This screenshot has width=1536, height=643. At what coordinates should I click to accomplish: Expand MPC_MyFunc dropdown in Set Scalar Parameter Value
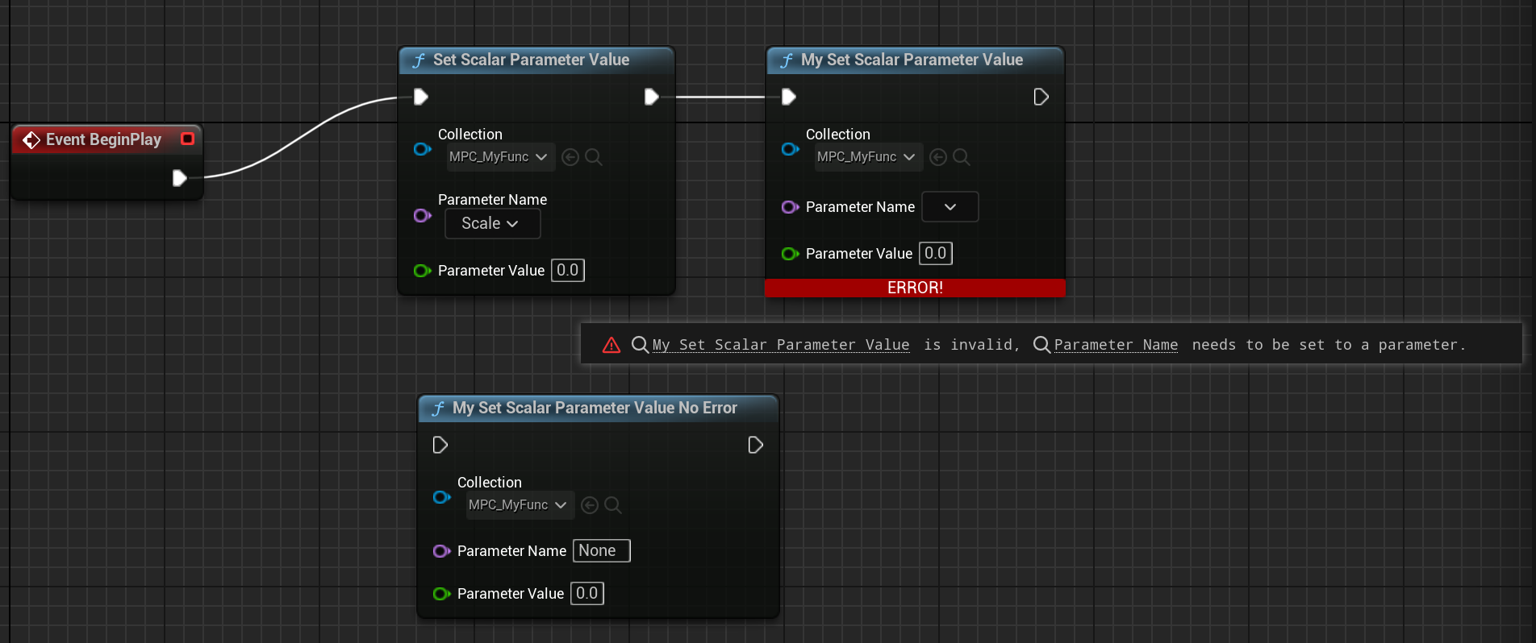500,157
